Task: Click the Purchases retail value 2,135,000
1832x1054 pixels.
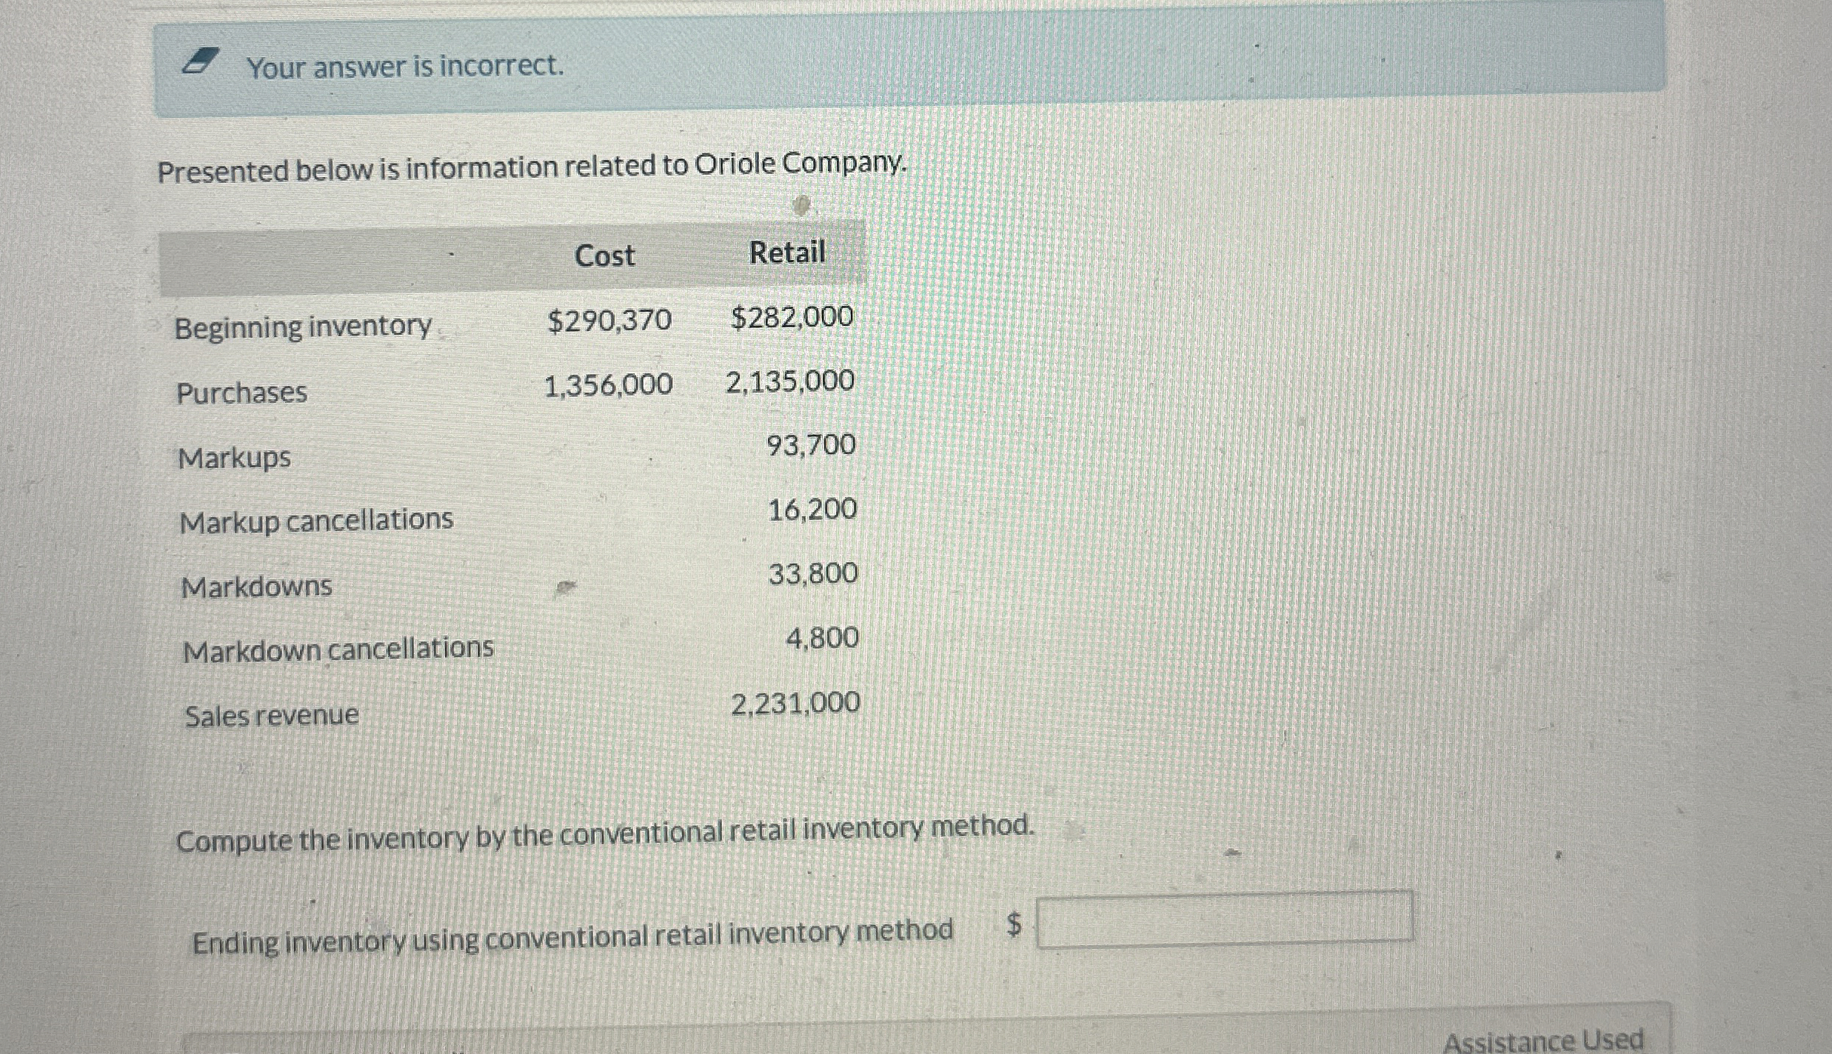Action: (x=789, y=381)
